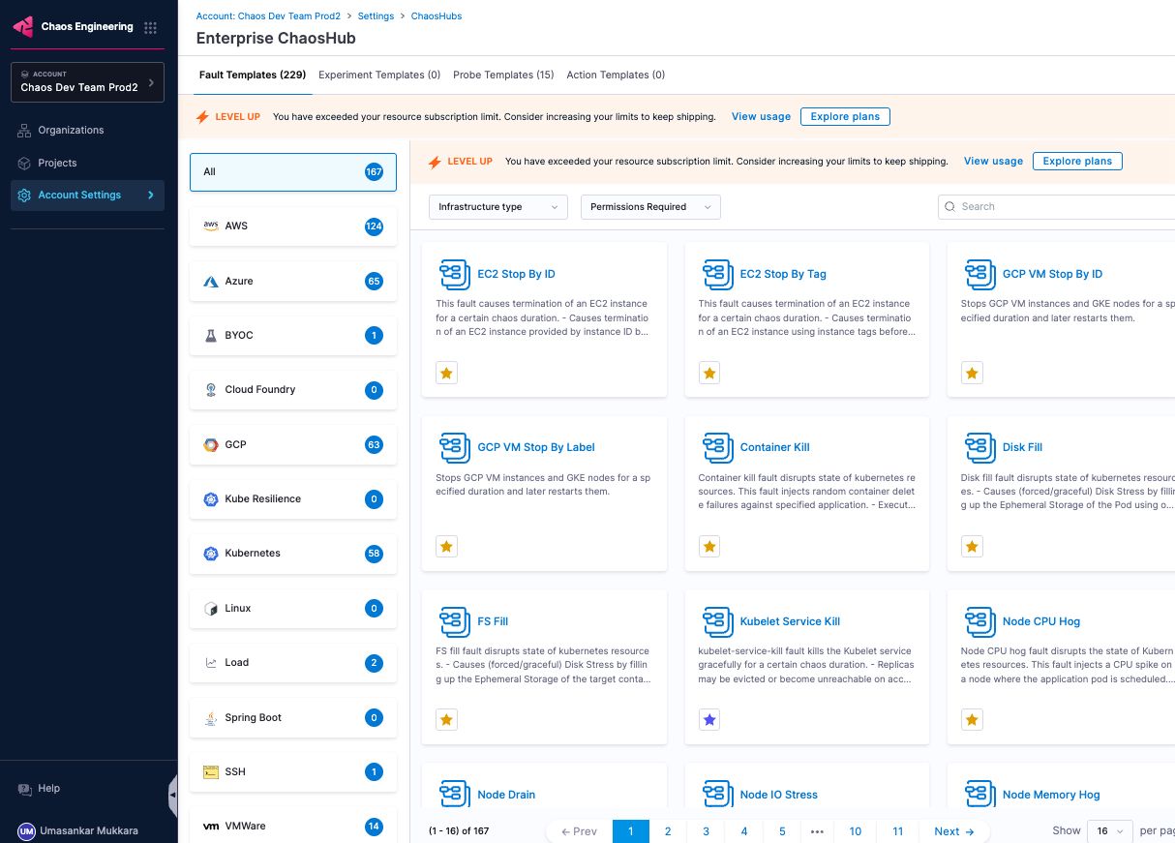
Task: Click the Azure logo icon
Action: pyautogui.click(x=211, y=282)
